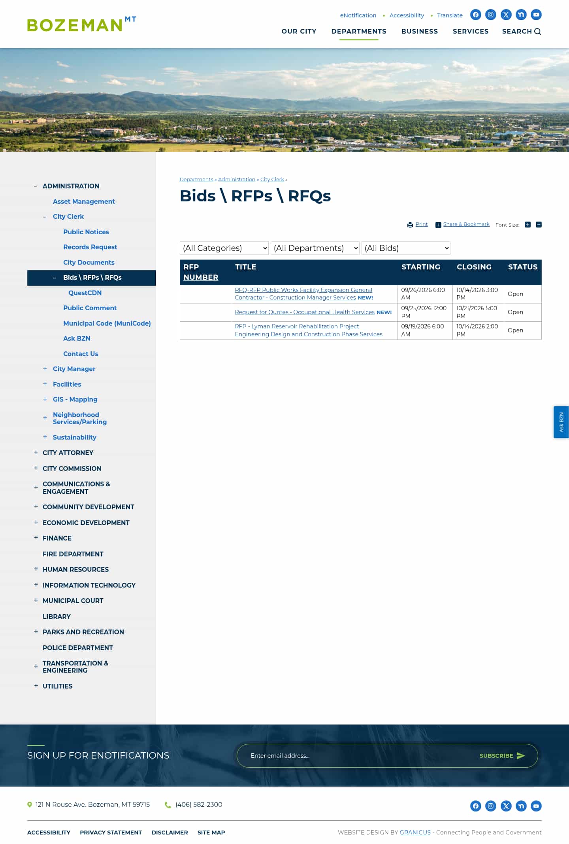Expand the City Manager sidebar section
Screen dimensions: 569x844
point(45,369)
